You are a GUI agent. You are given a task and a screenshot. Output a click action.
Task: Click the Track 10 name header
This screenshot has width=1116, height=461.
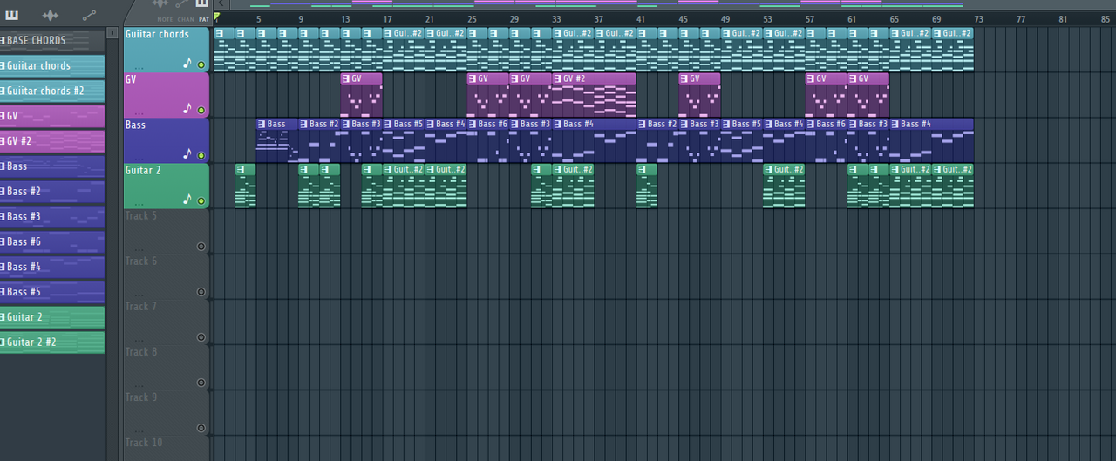[144, 442]
